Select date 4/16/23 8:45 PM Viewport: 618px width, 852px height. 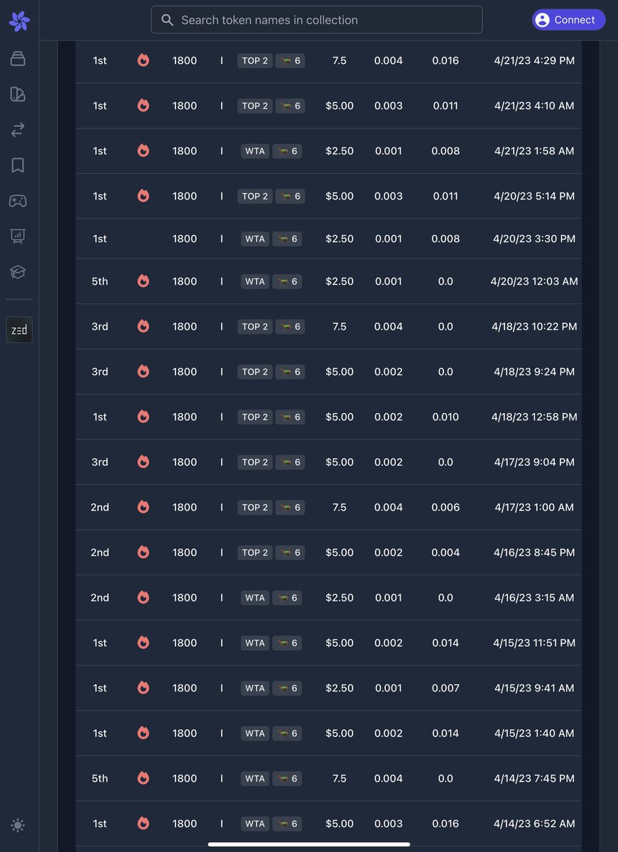pyautogui.click(x=534, y=552)
